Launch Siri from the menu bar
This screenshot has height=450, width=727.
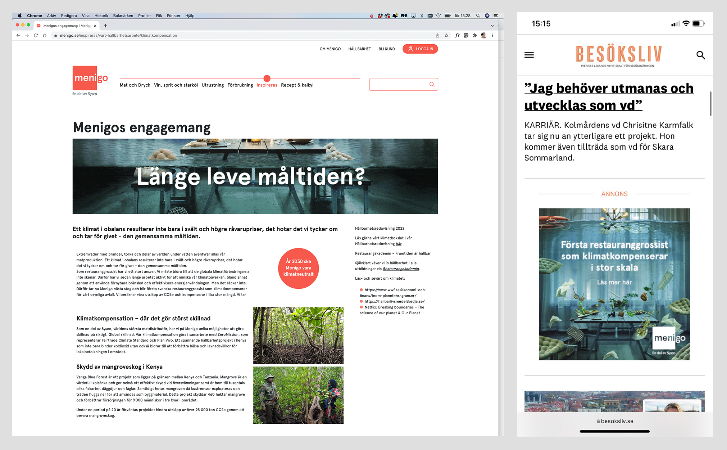coord(487,15)
